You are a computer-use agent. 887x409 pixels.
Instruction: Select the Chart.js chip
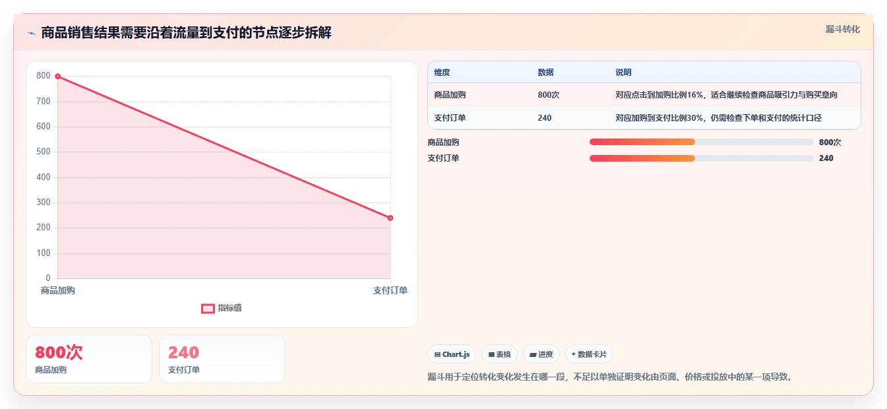click(452, 354)
